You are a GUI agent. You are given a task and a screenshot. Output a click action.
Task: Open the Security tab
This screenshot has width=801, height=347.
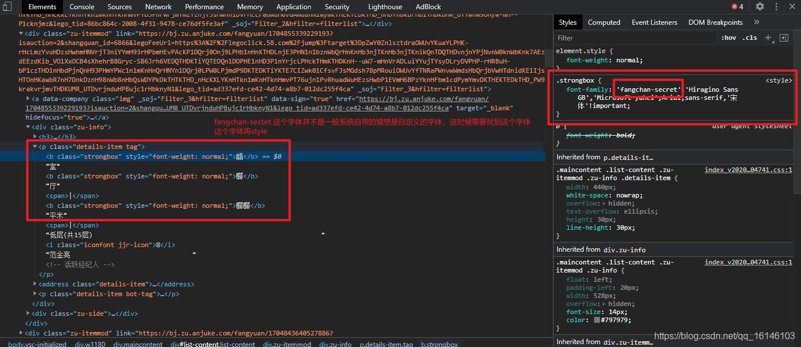337,7
